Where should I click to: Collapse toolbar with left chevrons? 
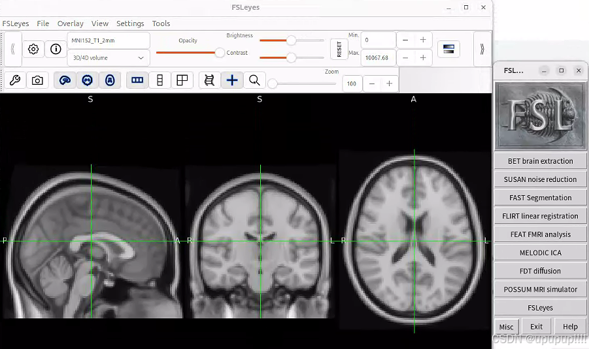coord(13,49)
